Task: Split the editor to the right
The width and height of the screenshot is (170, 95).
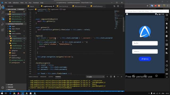Action: click(x=118, y=6)
